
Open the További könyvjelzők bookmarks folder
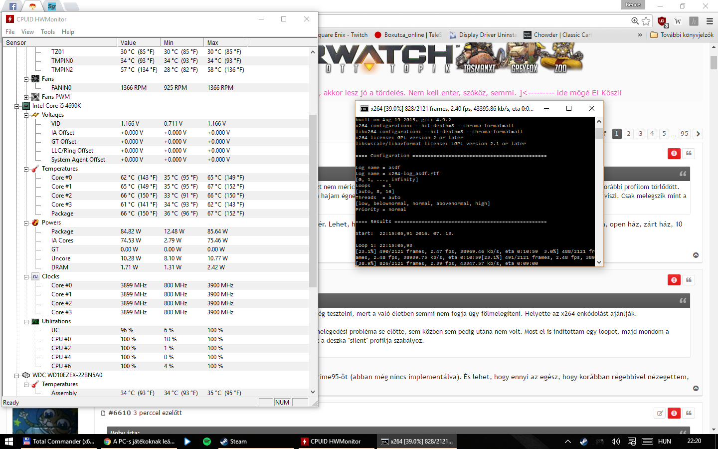(682, 35)
